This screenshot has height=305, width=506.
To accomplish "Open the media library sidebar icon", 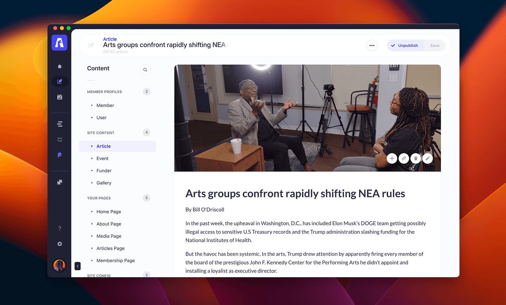I will (x=60, y=97).
